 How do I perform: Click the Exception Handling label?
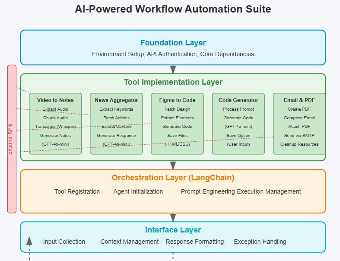260,242
